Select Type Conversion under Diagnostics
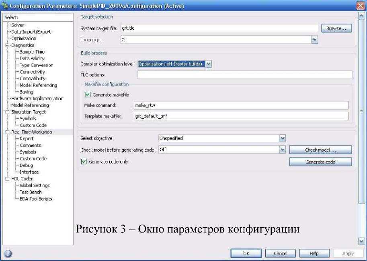The width and height of the screenshot is (367, 261). (x=37, y=65)
